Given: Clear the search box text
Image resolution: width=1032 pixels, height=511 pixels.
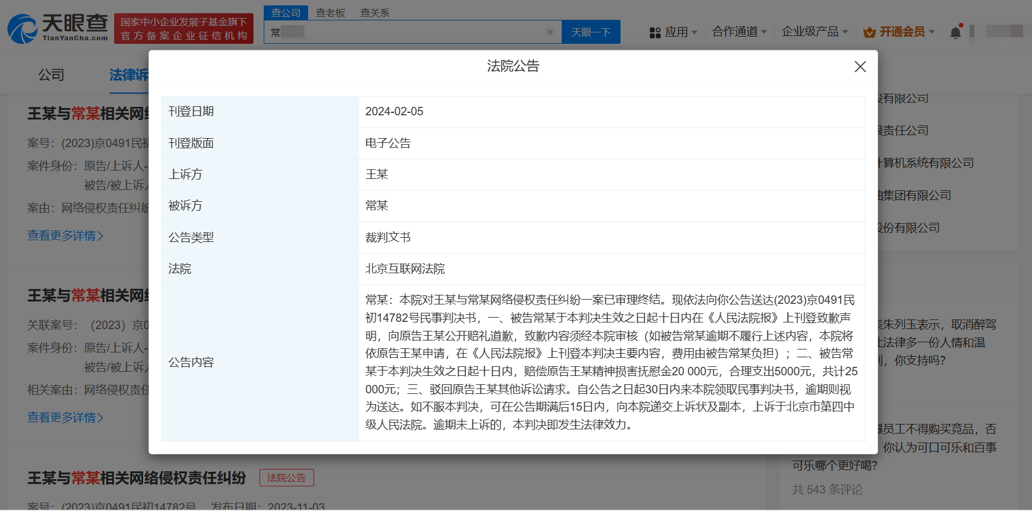Looking at the screenshot, I should point(549,32).
